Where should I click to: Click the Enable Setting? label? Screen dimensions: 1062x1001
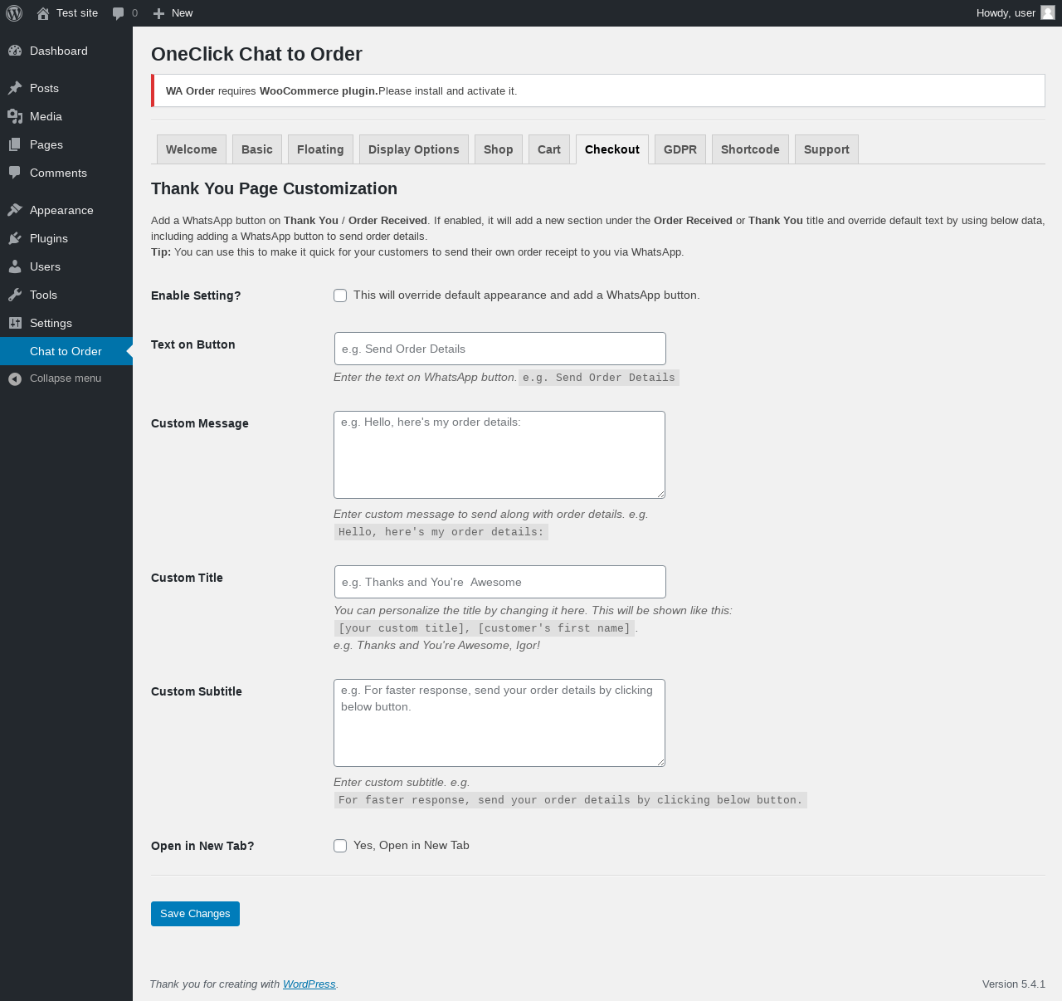pos(196,295)
